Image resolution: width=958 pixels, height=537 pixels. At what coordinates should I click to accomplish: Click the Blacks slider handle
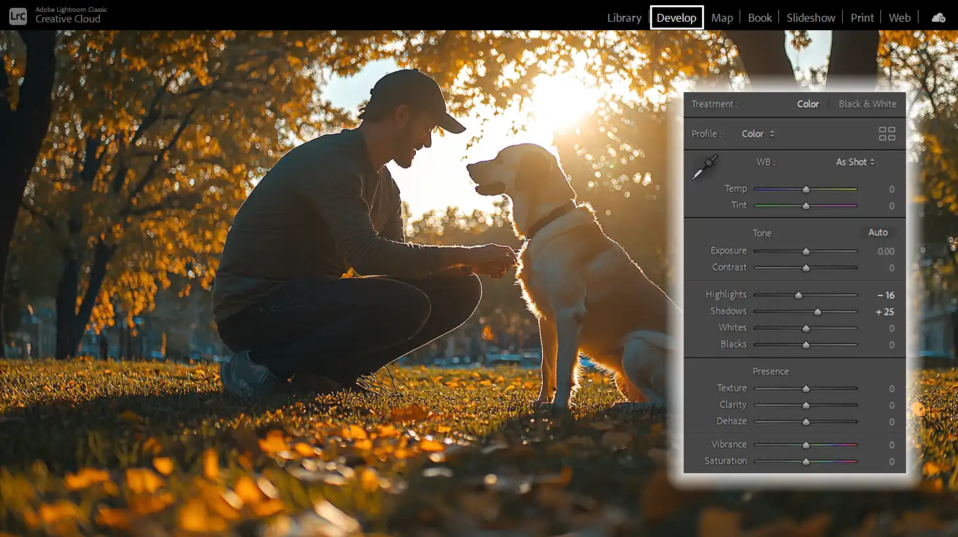(806, 345)
